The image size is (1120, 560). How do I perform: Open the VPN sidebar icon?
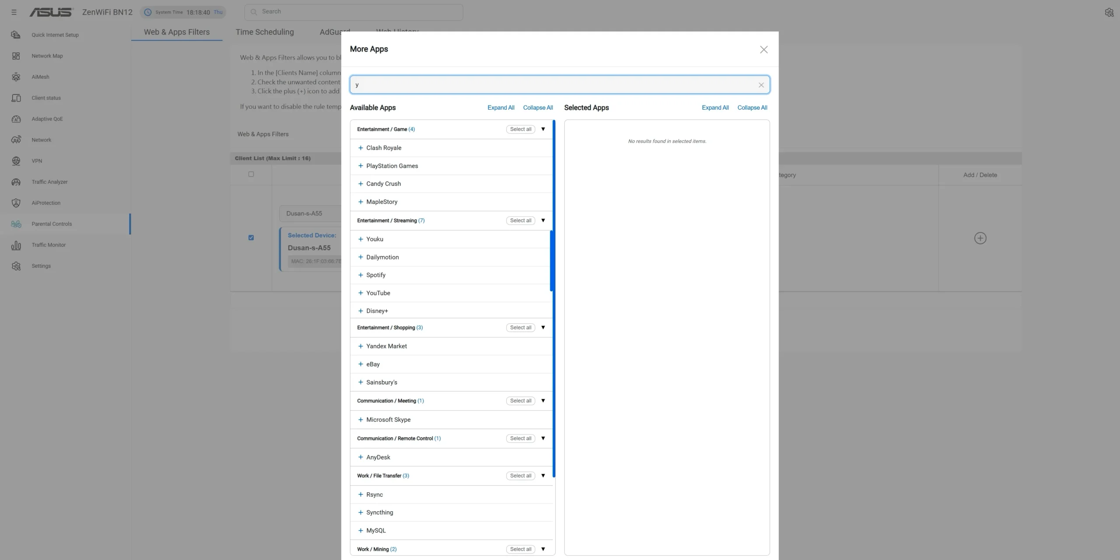point(16,161)
